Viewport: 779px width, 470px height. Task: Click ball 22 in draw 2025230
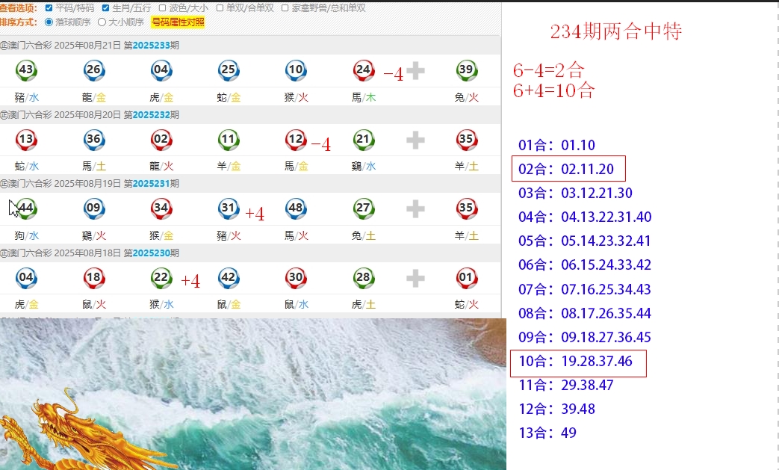coord(161,278)
